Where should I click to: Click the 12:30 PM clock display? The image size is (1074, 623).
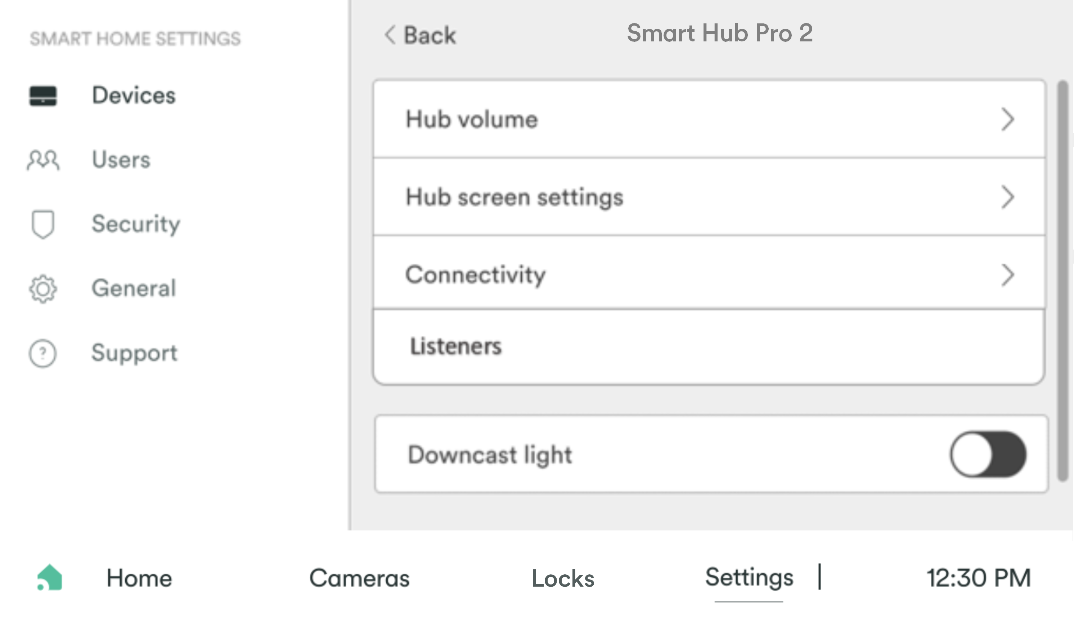(x=979, y=578)
